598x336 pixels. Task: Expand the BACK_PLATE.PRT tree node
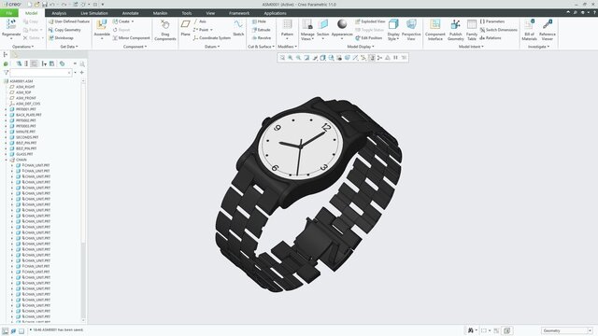(6, 115)
